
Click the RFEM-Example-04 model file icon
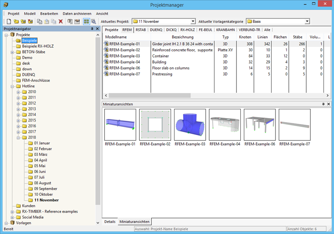(x=106, y=62)
